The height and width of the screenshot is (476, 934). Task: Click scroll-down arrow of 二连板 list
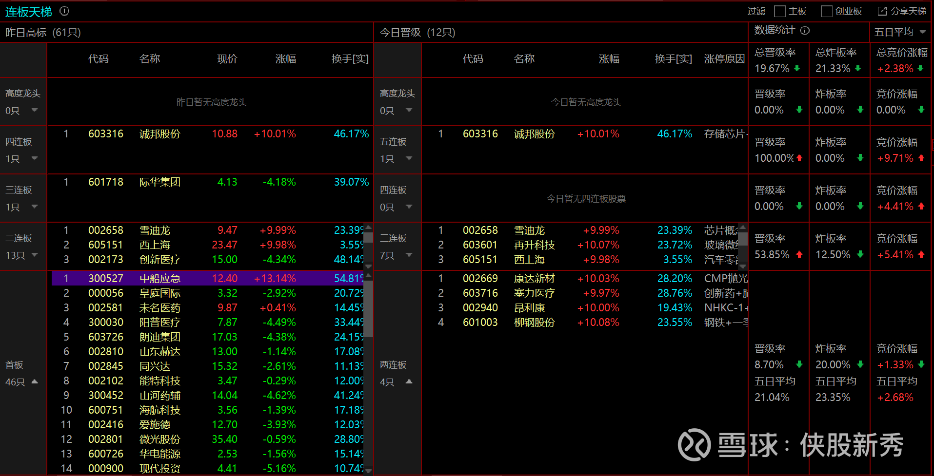pyautogui.click(x=369, y=266)
